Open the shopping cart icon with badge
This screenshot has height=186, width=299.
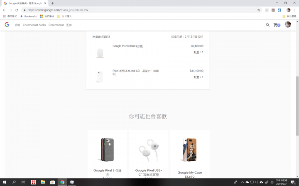click(277, 25)
